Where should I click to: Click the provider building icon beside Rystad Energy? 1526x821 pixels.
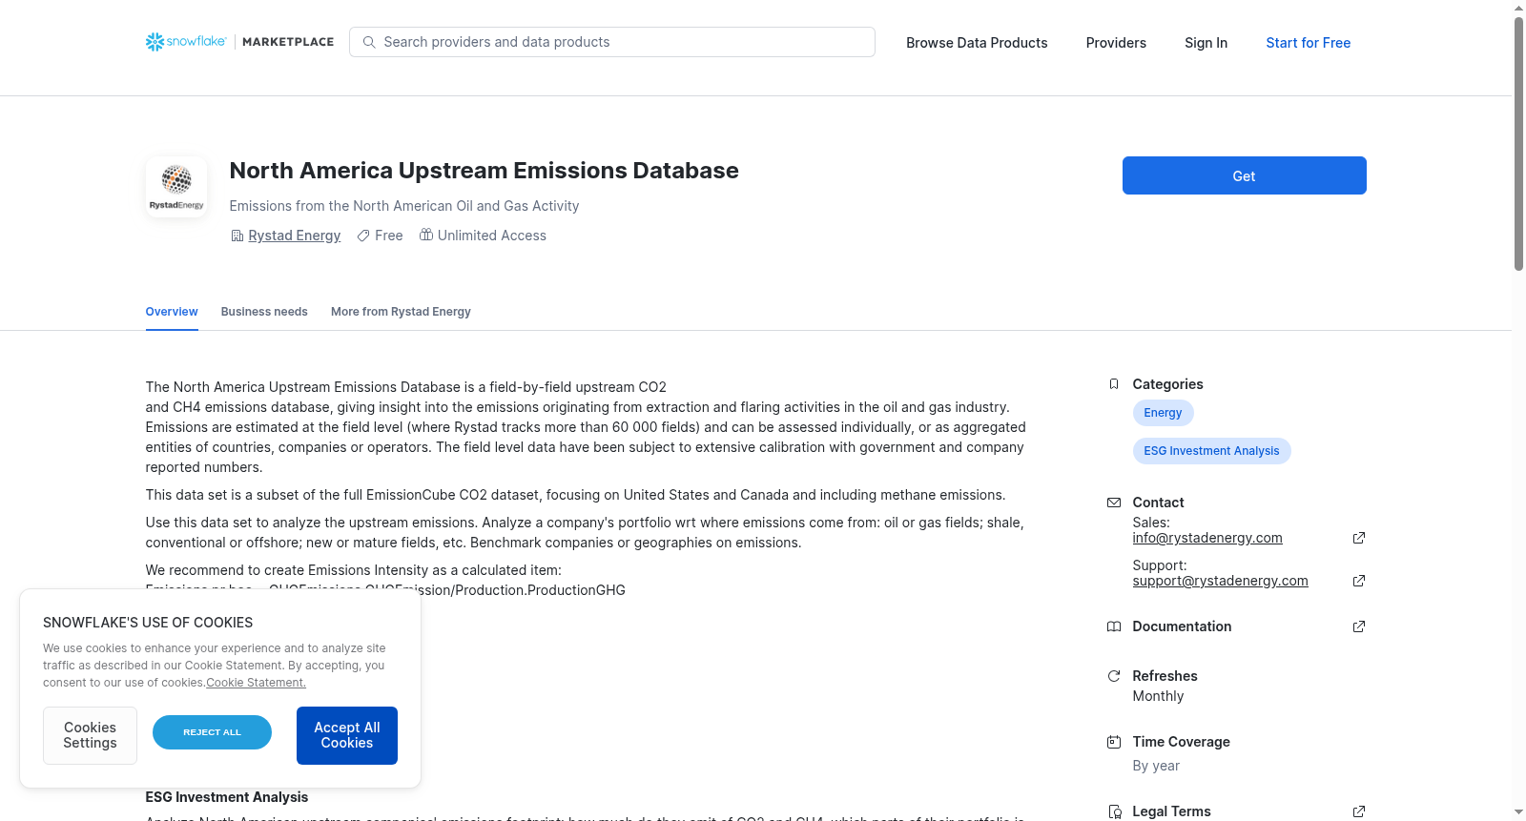tap(237, 236)
